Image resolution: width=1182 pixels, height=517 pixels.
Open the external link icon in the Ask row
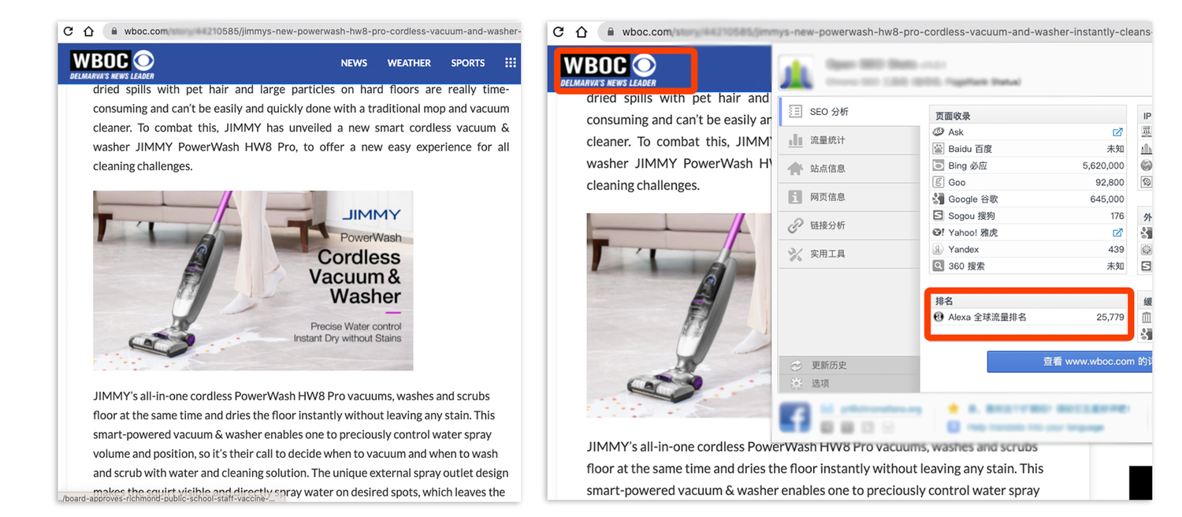tap(1117, 132)
